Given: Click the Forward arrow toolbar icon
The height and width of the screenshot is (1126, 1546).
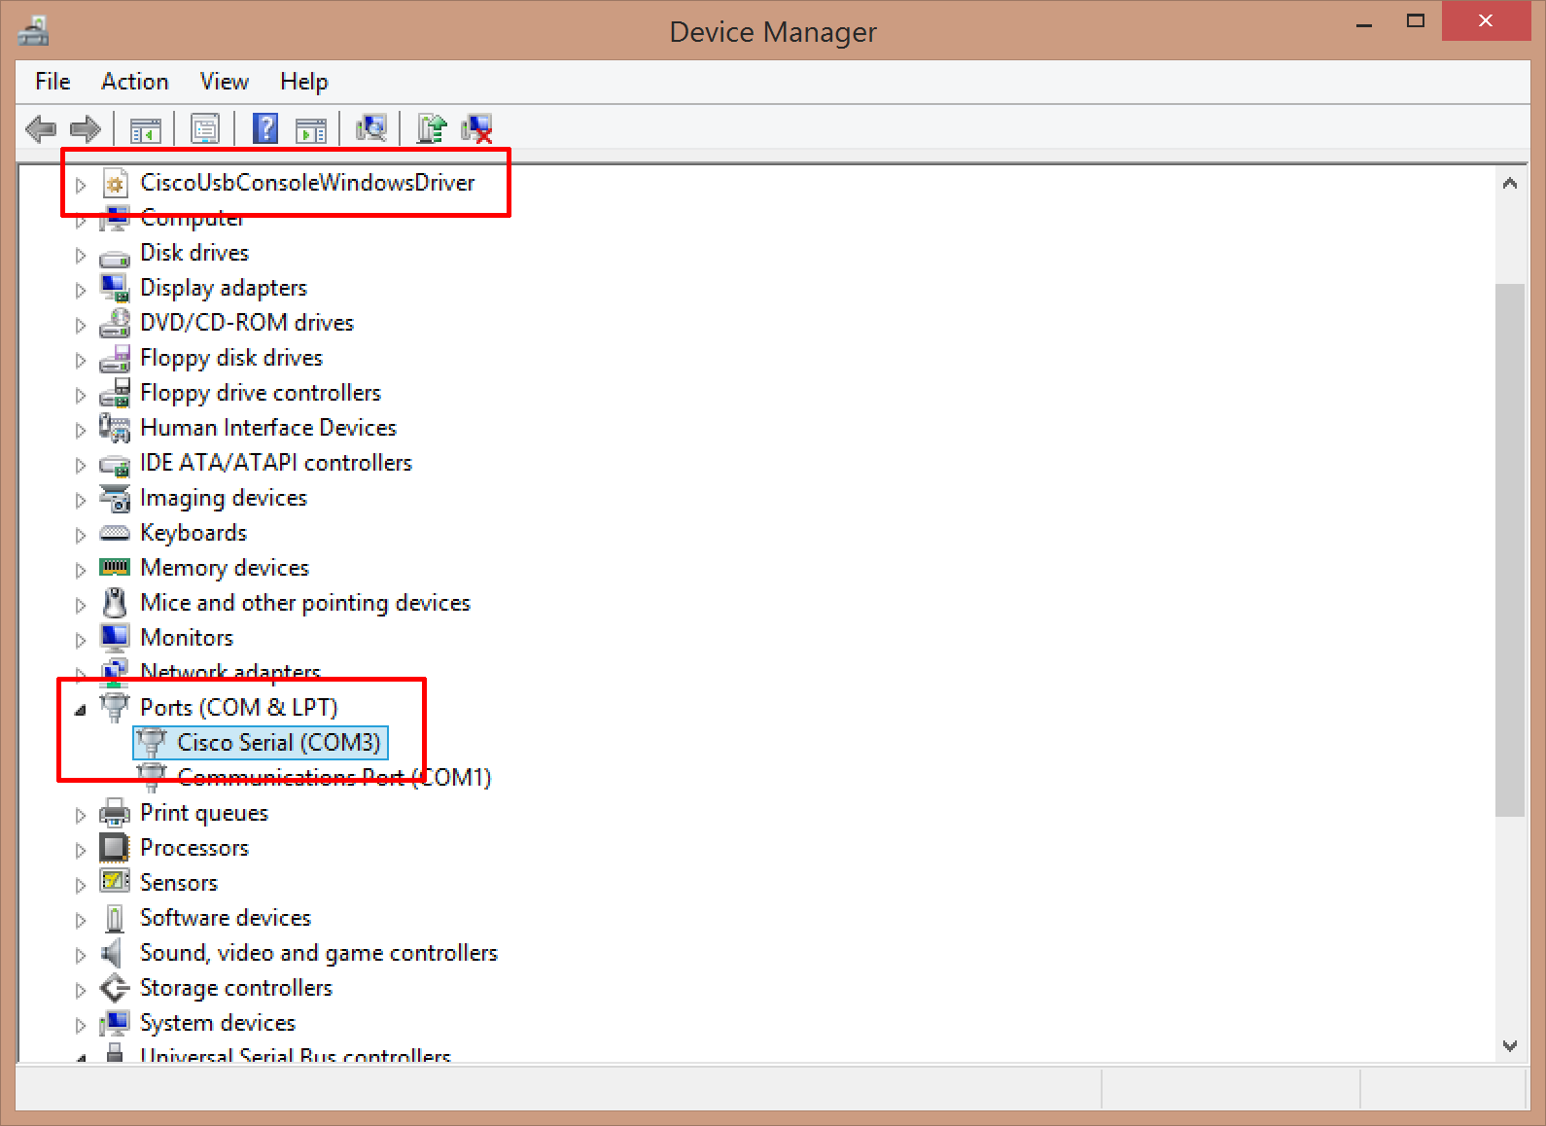Looking at the screenshot, I should pyautogui.click(x=86, y=128).
